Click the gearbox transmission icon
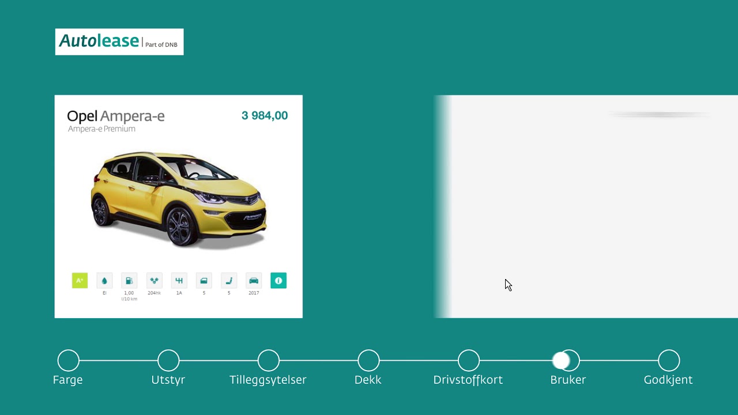The image size is (738, 415). click(x=179, y=281)
